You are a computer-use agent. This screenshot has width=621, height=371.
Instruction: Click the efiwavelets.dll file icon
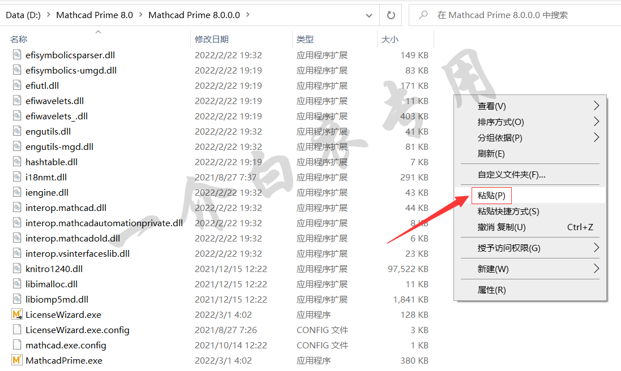click(17, 101)
